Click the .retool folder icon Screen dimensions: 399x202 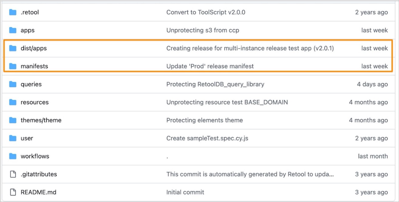tap(12, 12)
